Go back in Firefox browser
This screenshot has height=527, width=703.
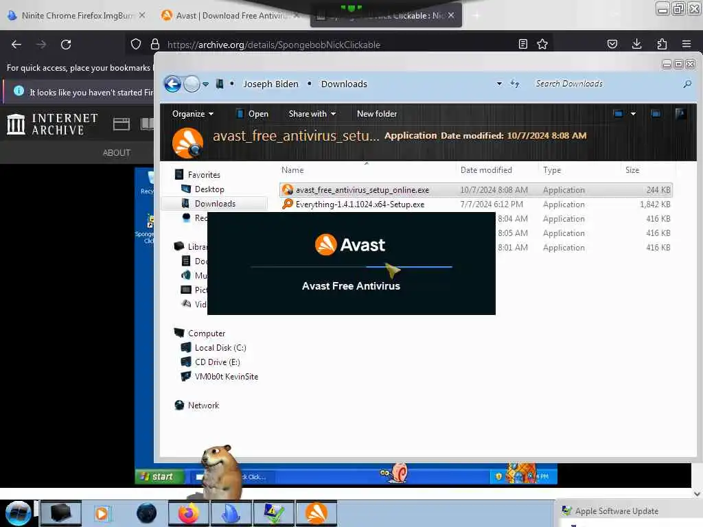[16, 45]
